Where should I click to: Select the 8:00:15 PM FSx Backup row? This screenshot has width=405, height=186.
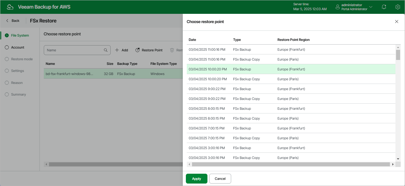[x=291, y=109]
